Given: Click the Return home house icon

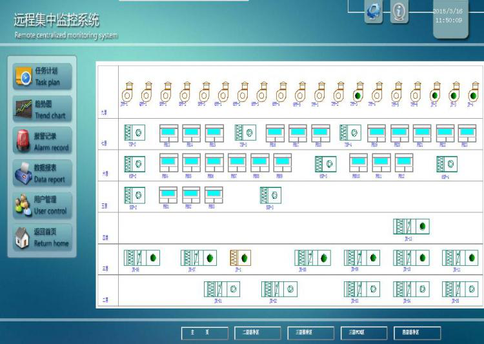Looking at the screenshot, I should pos(23,238).
